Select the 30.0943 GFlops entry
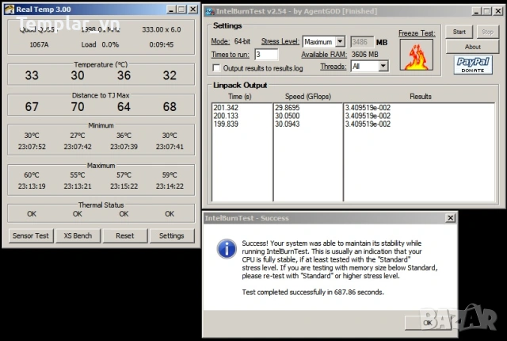The image size is (507, 341). click(287, 124)
